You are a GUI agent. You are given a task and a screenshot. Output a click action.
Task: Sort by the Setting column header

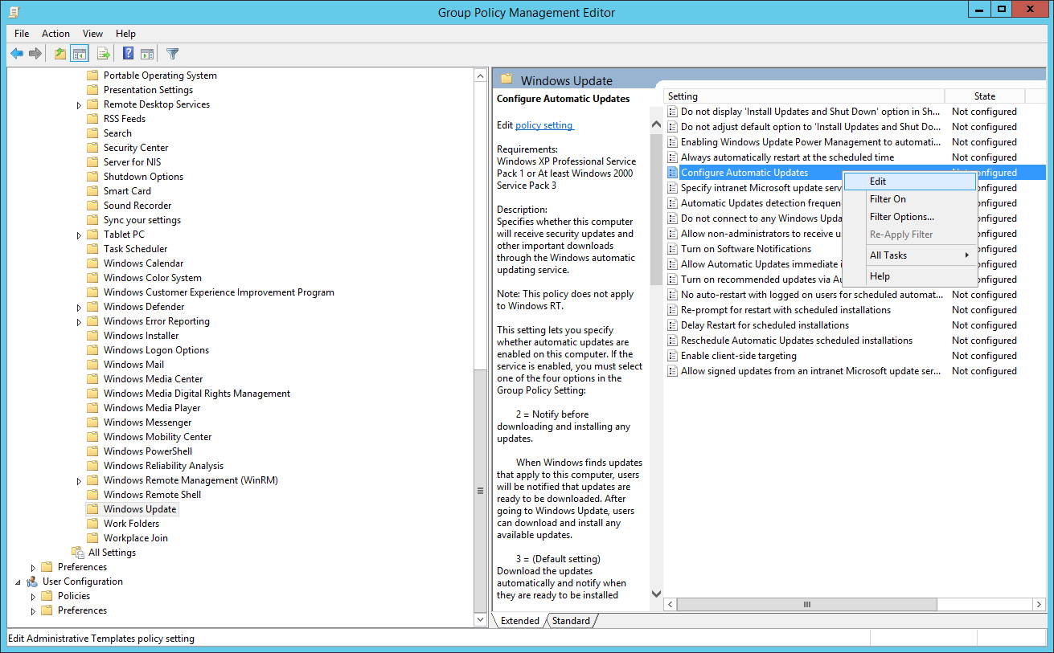[804, 96]
